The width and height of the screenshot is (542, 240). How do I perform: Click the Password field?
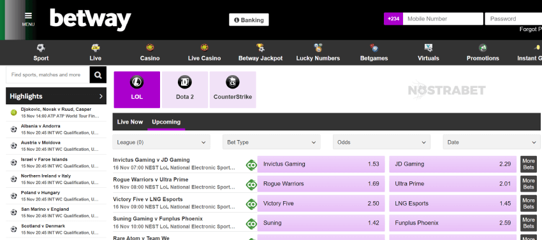tap(513, 19)
